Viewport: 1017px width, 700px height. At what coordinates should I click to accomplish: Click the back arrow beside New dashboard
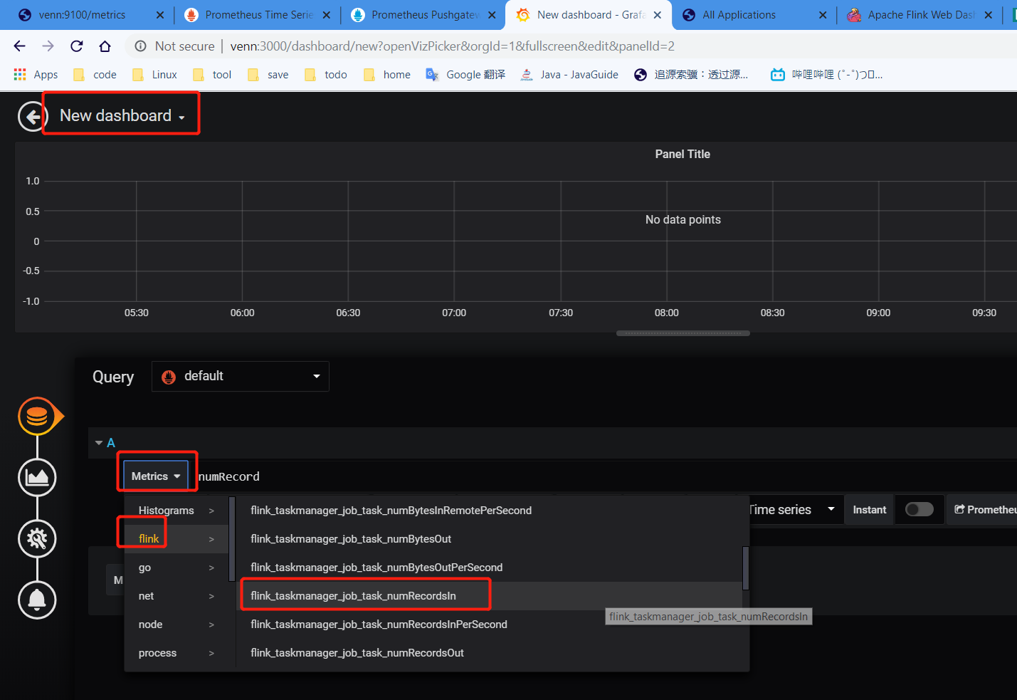(x=31, y=115)
